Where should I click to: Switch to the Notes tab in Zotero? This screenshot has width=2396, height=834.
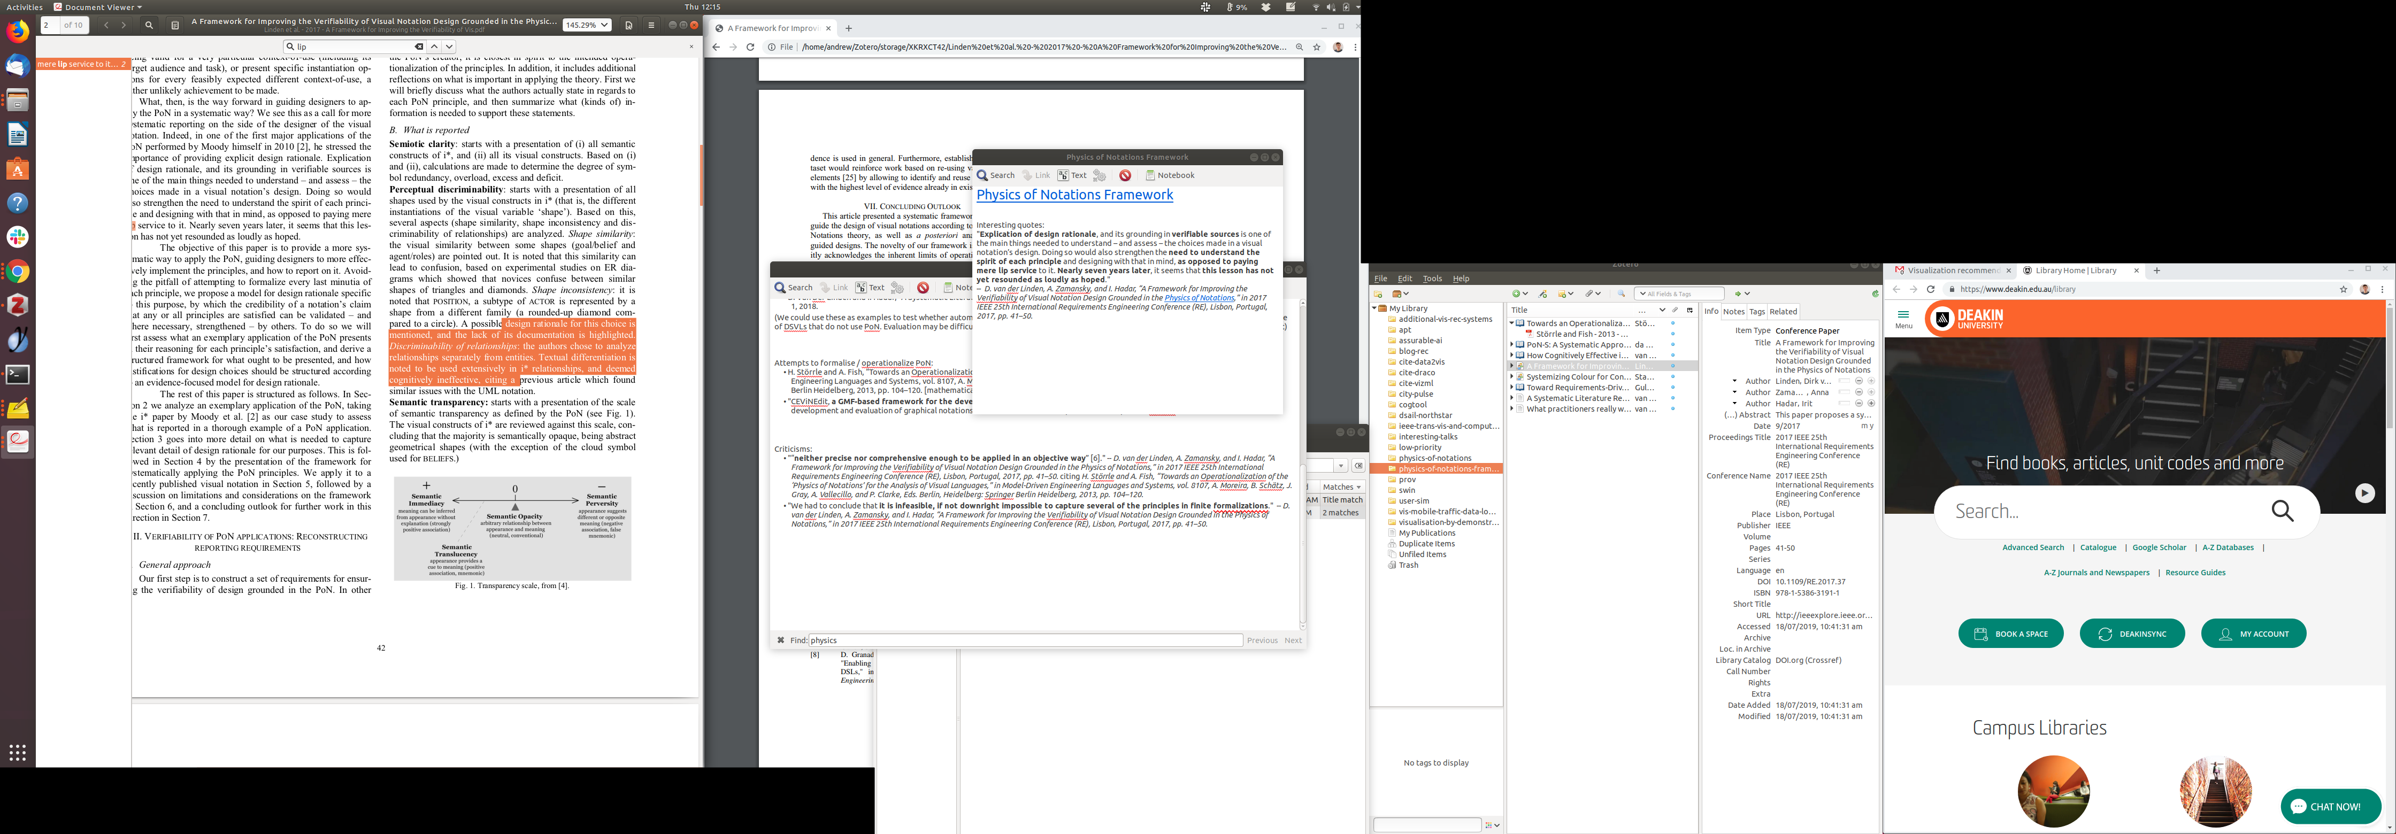(x=1734, y=312)
